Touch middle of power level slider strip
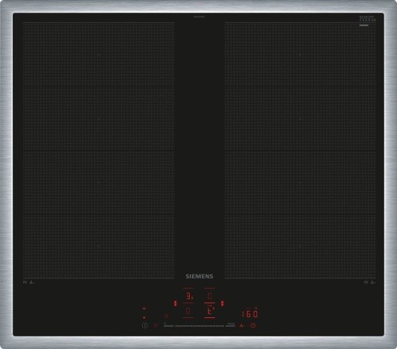The image size is (397, 349). (x=199, y=326)
